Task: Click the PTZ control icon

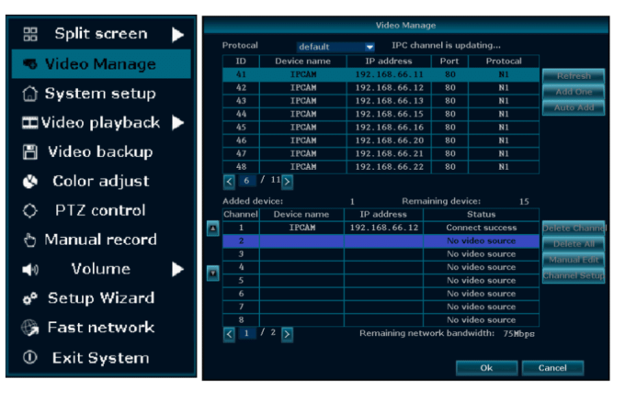Action: point(28,211)
